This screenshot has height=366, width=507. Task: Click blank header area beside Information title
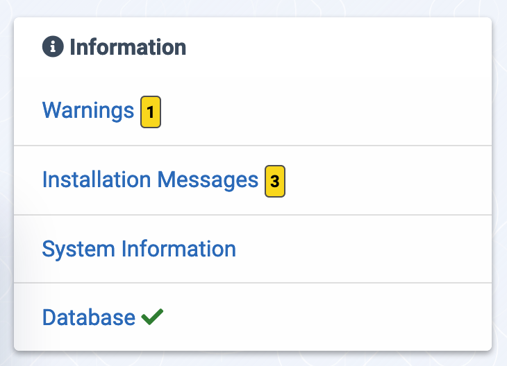(x=336, y=47)
